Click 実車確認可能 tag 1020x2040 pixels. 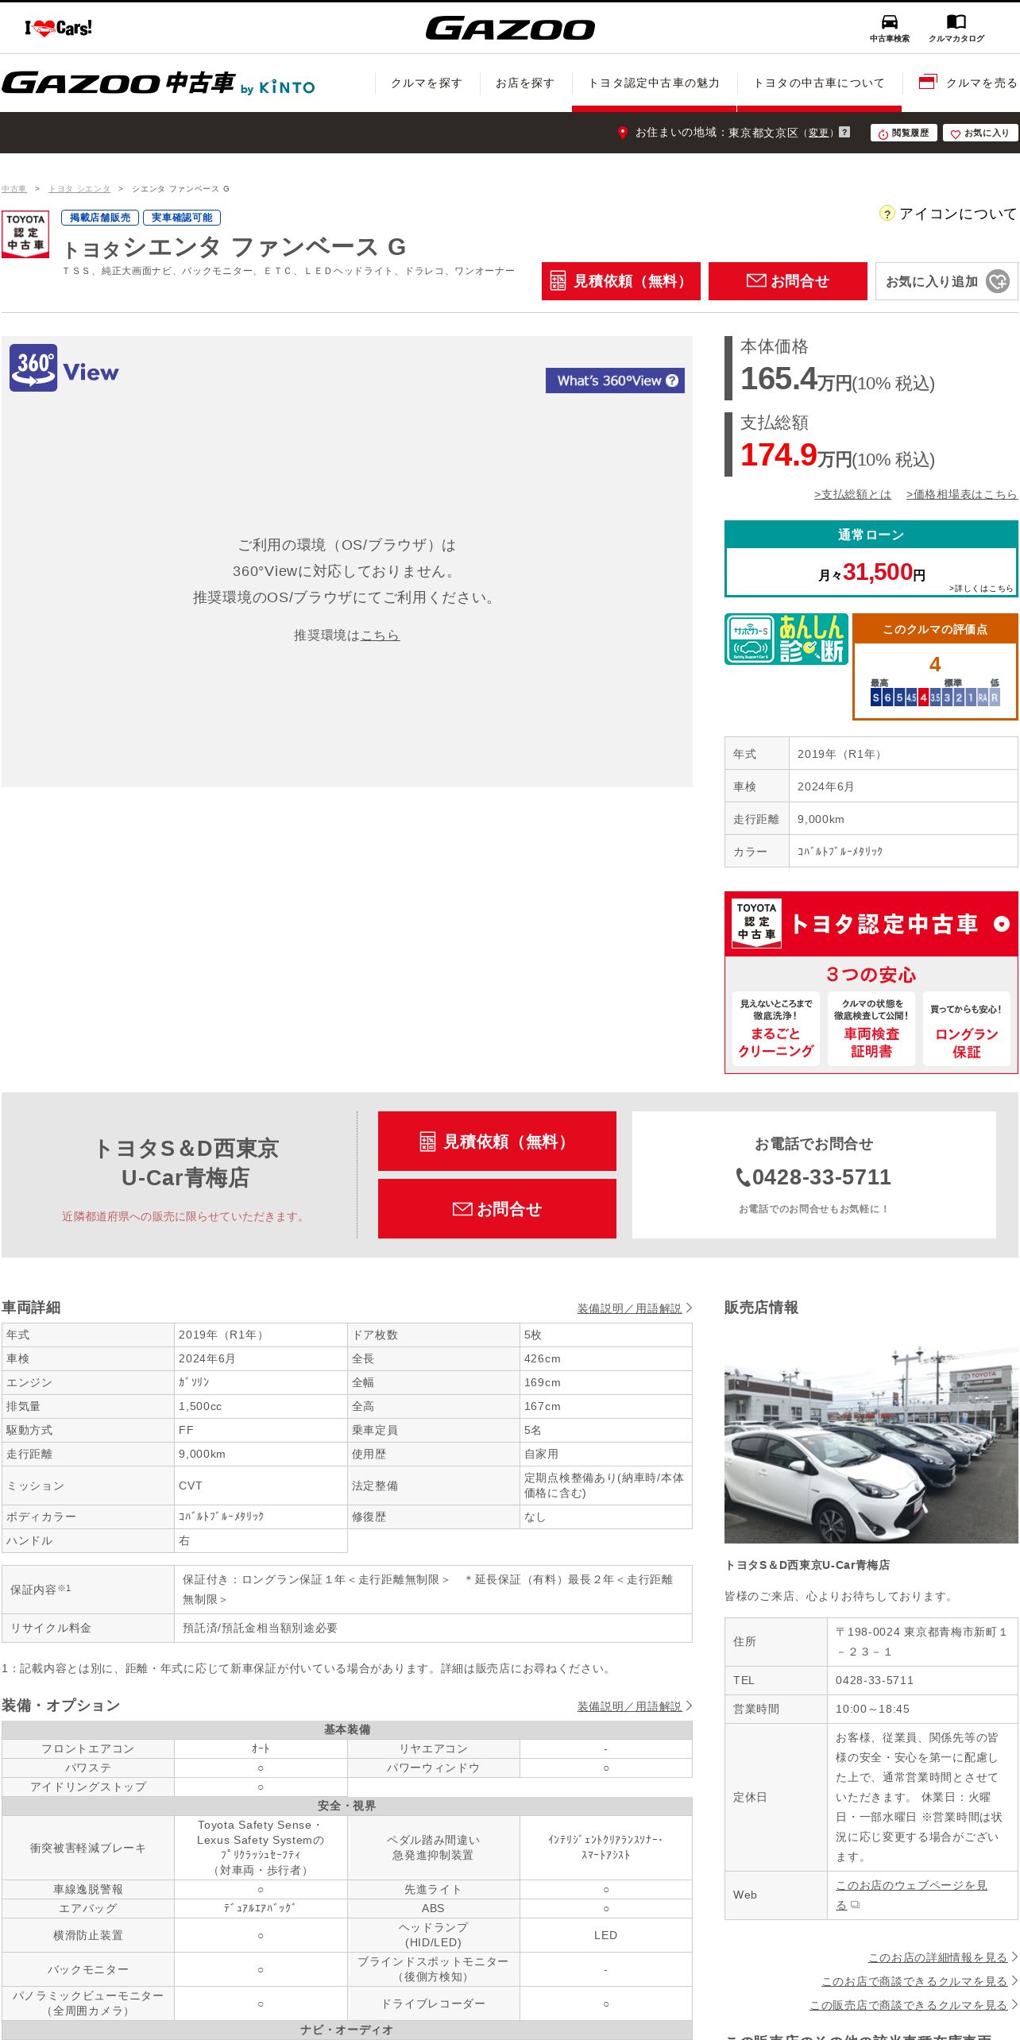click(182, 218)
